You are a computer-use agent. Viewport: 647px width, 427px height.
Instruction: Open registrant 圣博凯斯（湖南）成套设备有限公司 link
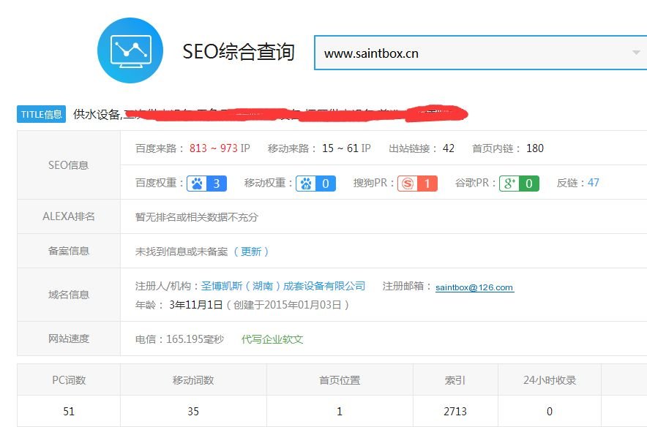click(x=283, y=286)
